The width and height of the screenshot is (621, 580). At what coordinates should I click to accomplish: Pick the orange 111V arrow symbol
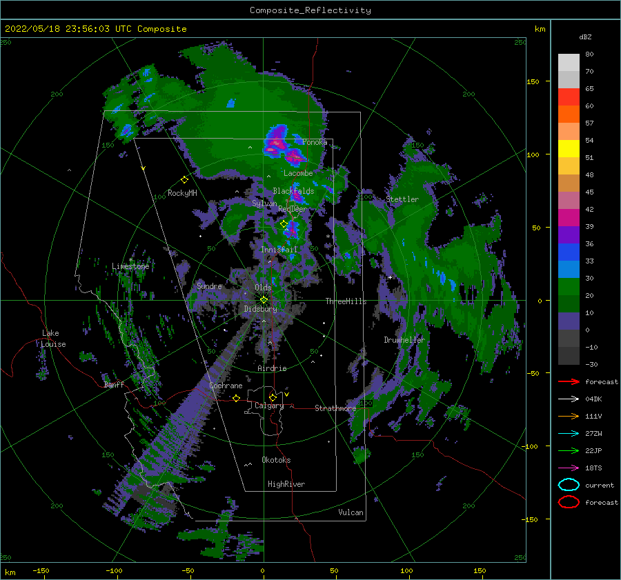click(569, 416)
